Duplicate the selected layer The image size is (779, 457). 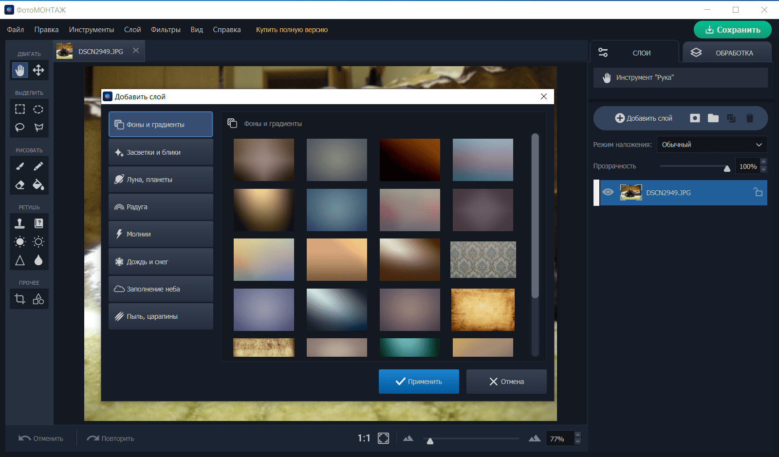(731, 118)
